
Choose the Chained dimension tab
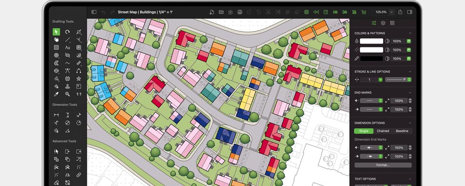coord(383,131)
